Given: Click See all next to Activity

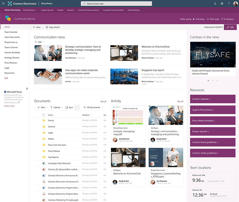Looking at the screenshot, I should pos(180,101).
